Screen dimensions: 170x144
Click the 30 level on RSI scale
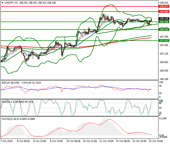click(x=160, y=93)
